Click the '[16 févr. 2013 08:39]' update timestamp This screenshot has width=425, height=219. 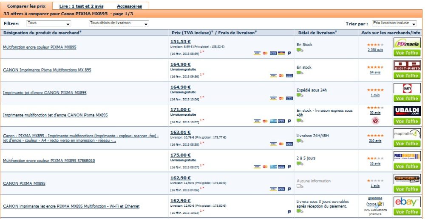(x=184, y=53)
